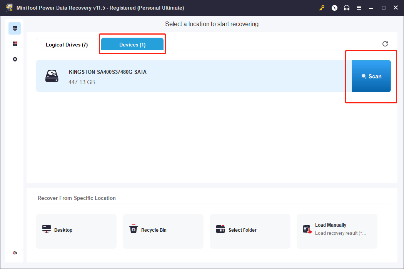Open Select Folder location
This screenshot has width=404, height=269.
(x=250, y=231)
